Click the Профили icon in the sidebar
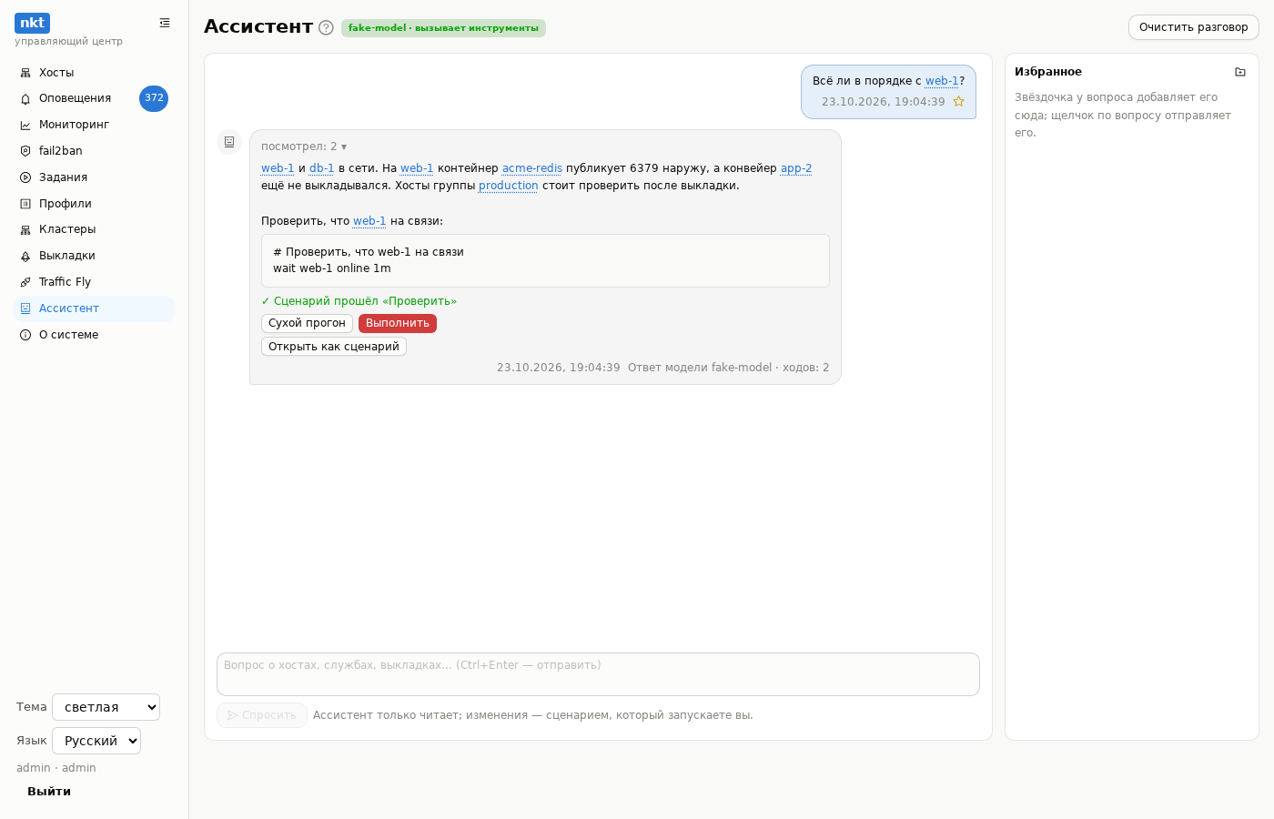 (x=25, y=204)
